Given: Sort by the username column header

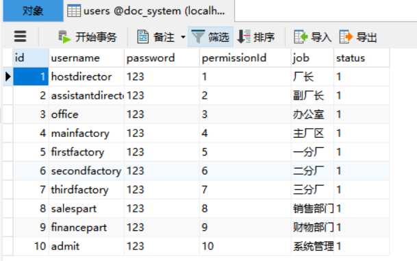Looking at the screenshot, I should [86, 58].
